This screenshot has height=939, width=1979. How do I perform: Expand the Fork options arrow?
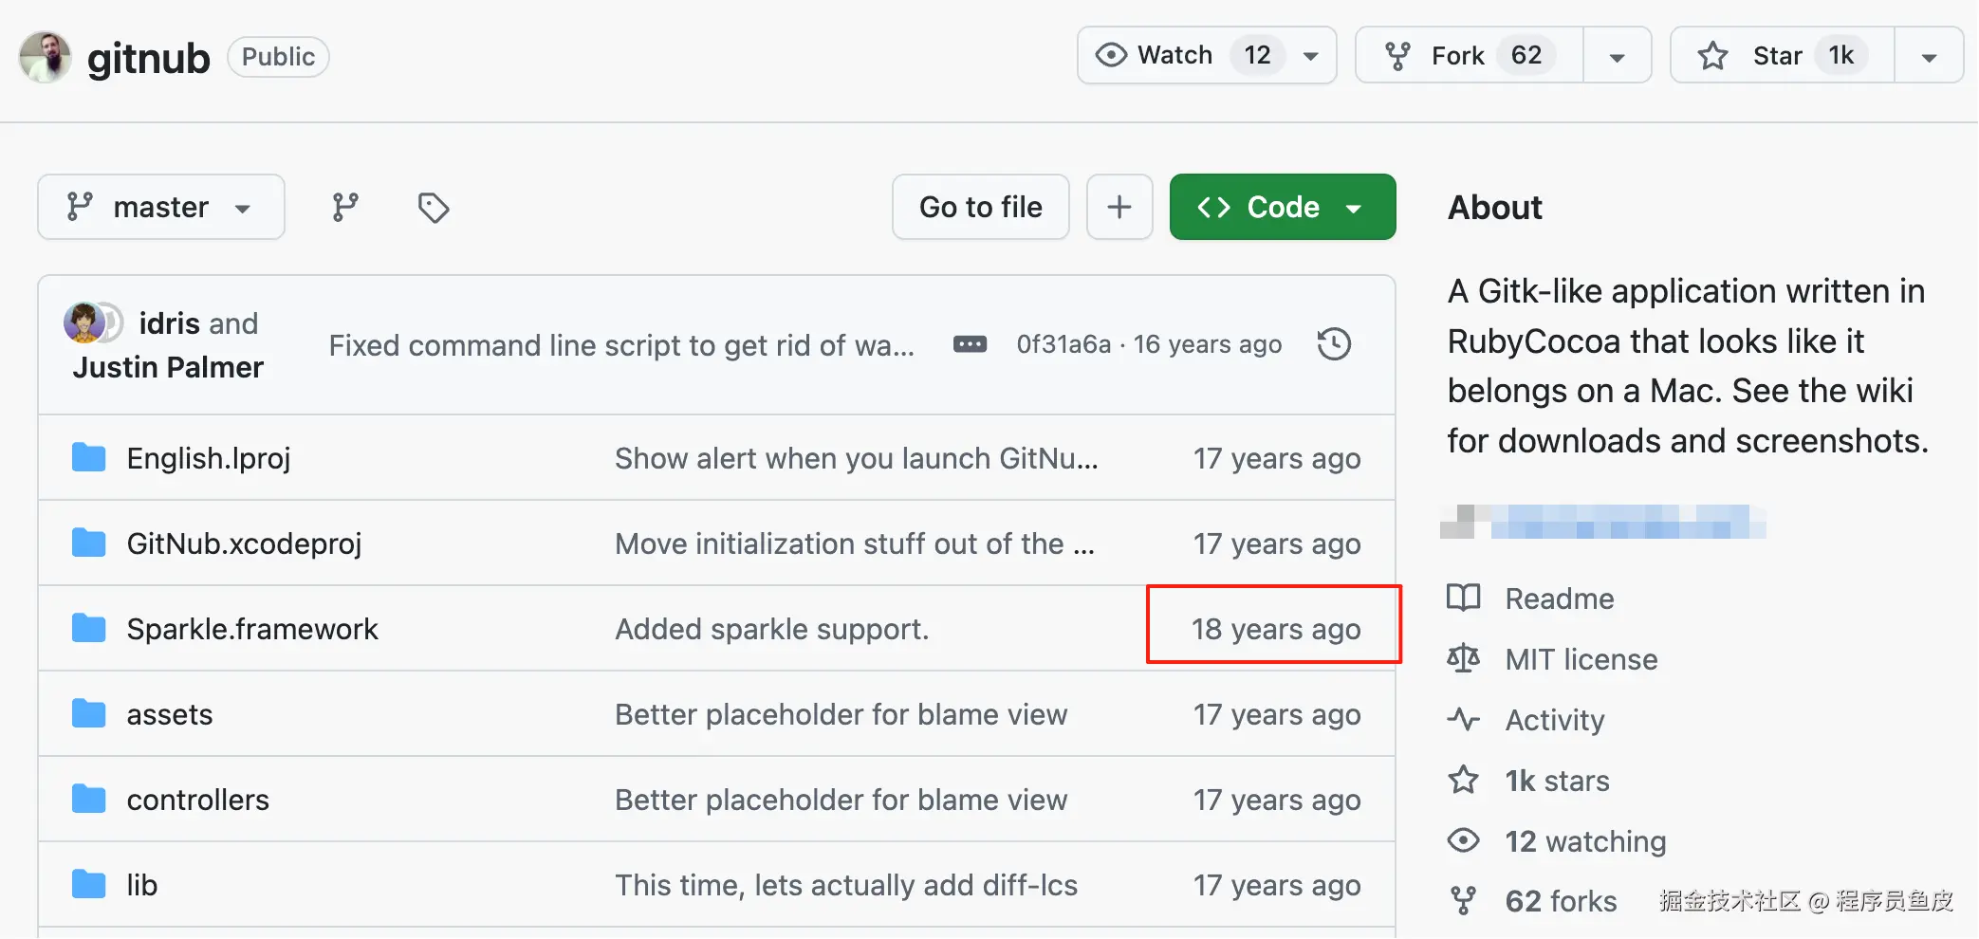[x=1618, y=57]
